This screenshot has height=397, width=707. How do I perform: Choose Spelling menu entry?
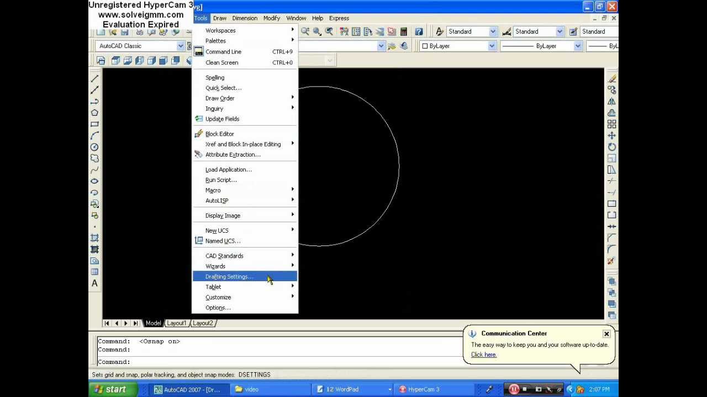245,78
